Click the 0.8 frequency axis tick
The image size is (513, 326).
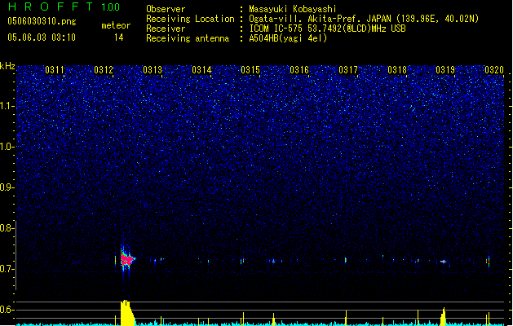click(x=7, y=228)
